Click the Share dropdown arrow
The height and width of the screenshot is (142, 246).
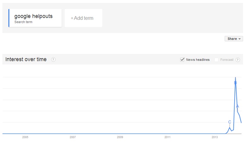coord(240,39)
